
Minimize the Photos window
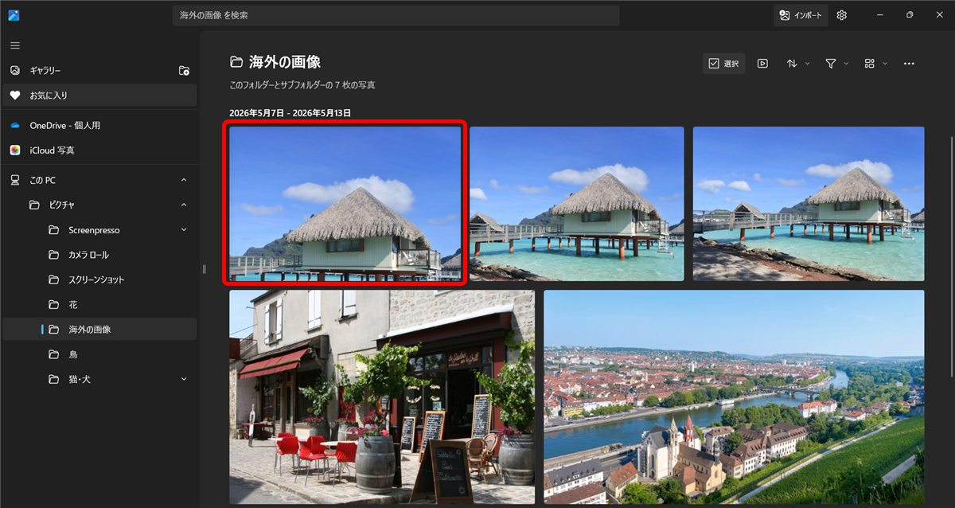(x=882, y=15)
